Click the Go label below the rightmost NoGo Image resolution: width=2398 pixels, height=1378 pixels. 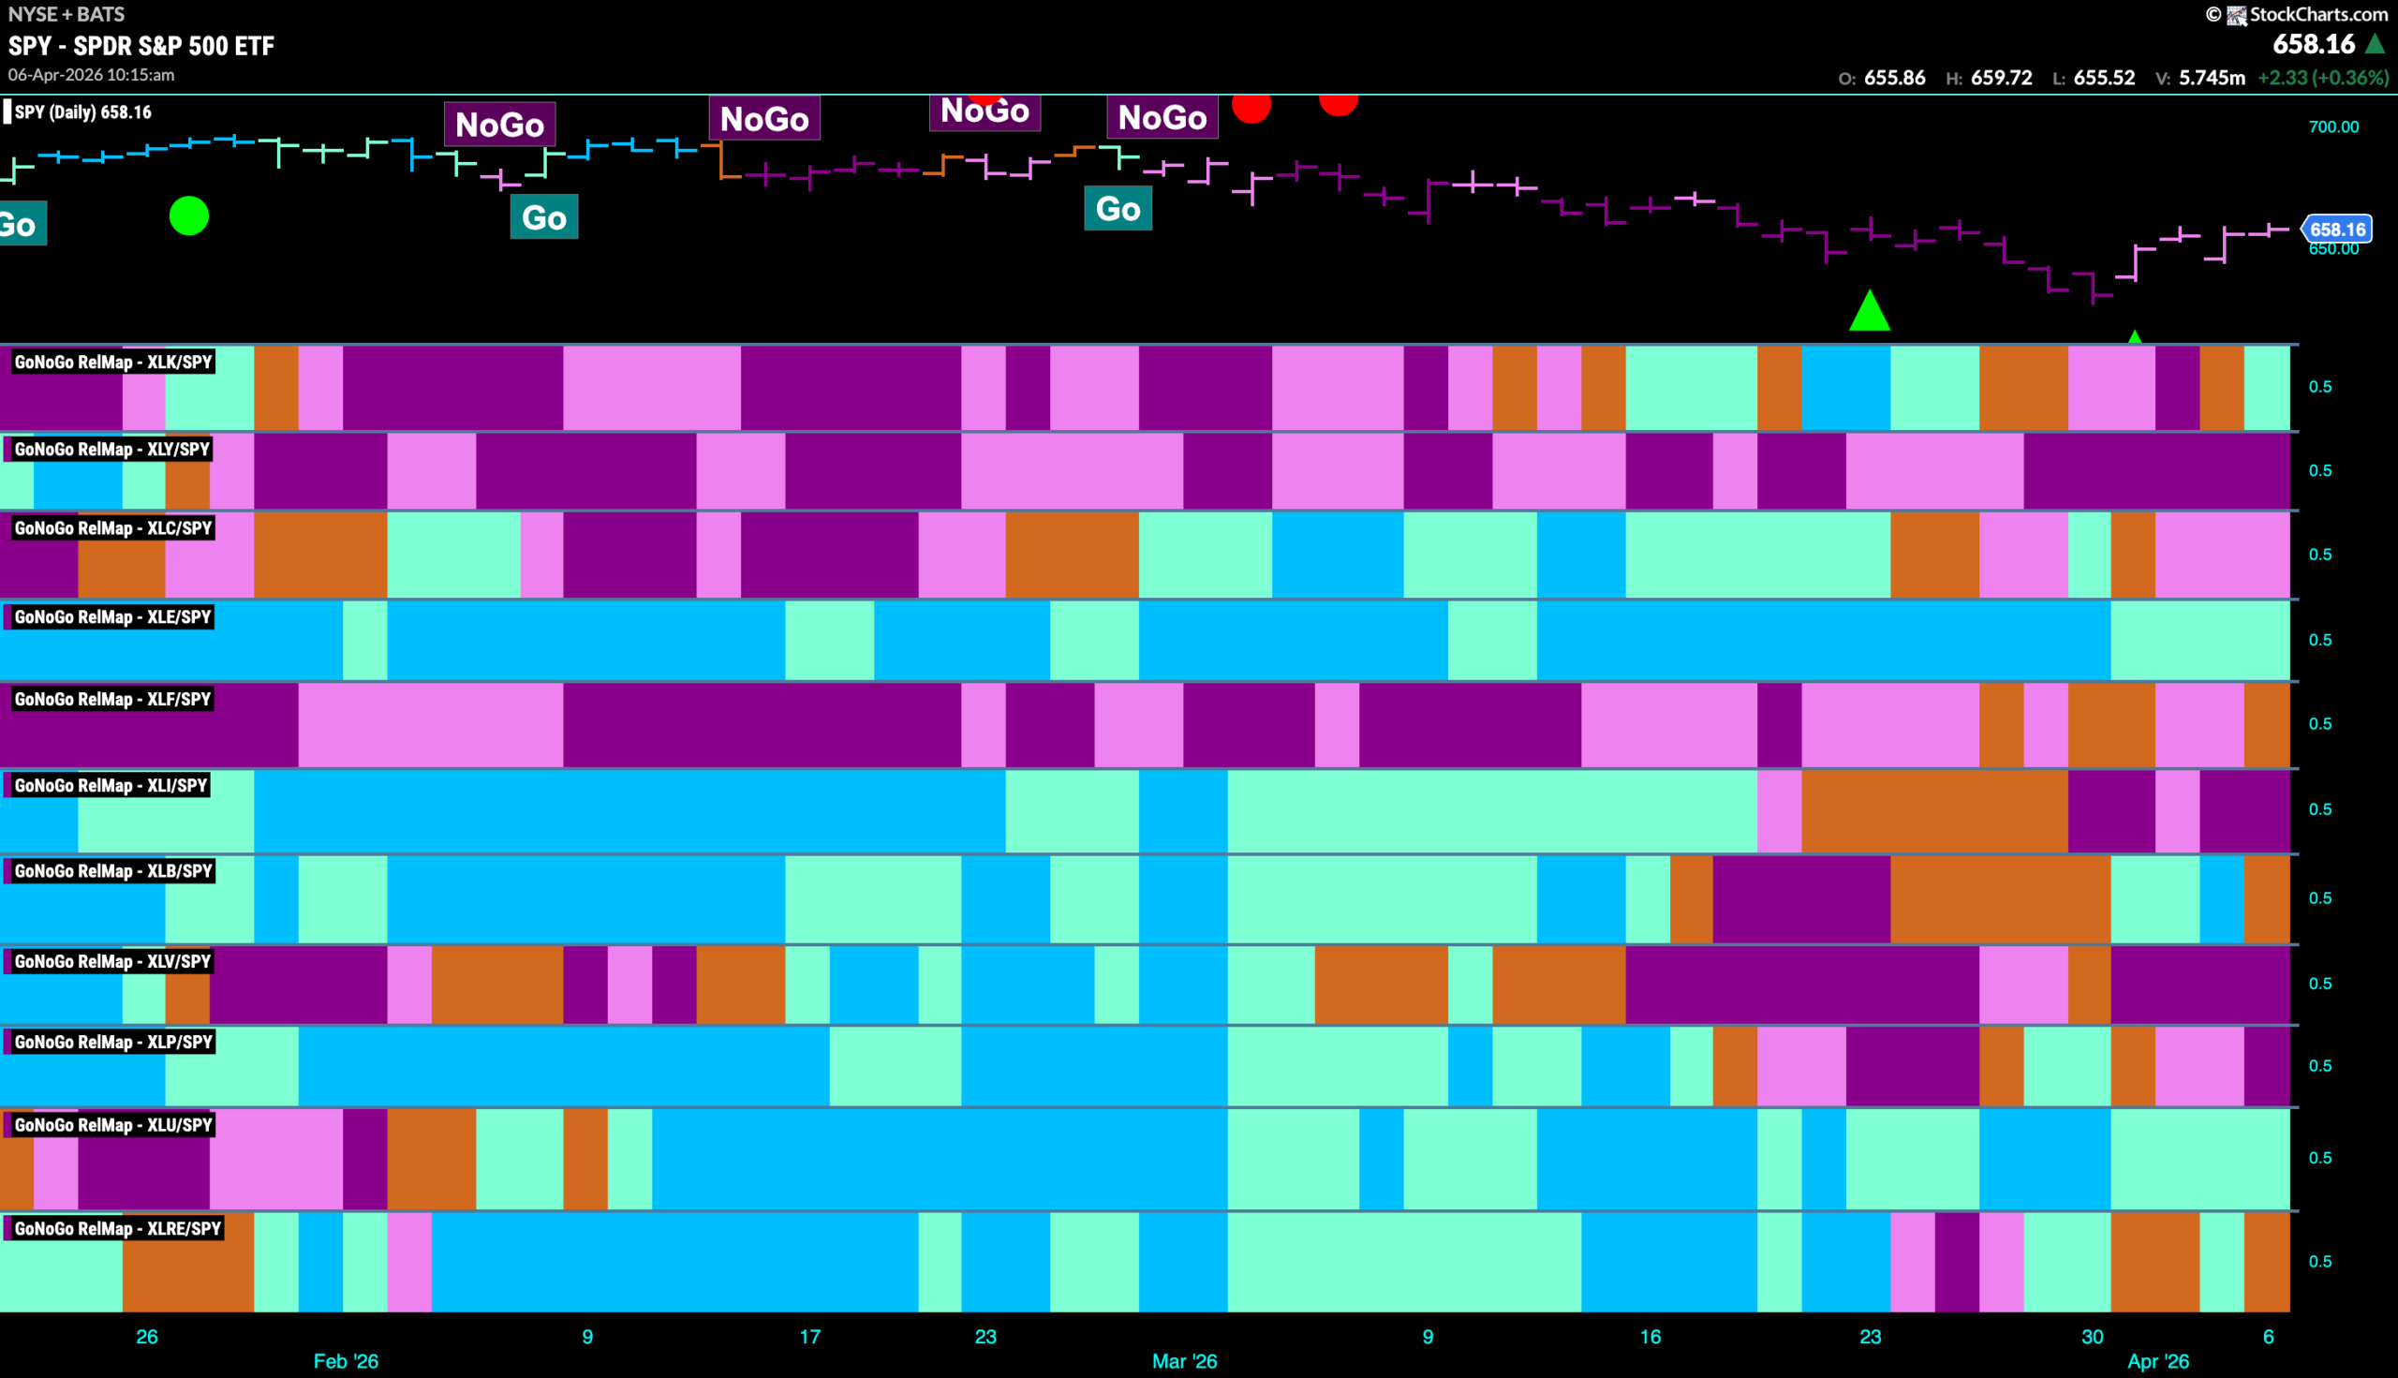[1118, 208]
